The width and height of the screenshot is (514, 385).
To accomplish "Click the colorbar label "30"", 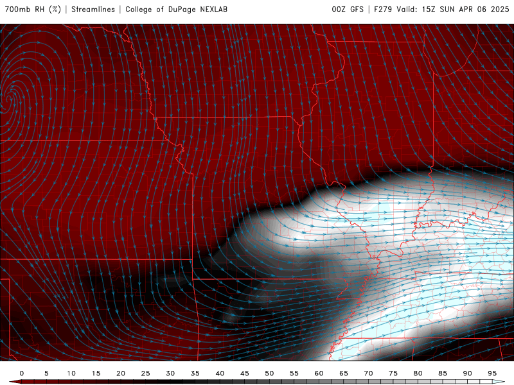I will 170,373.
